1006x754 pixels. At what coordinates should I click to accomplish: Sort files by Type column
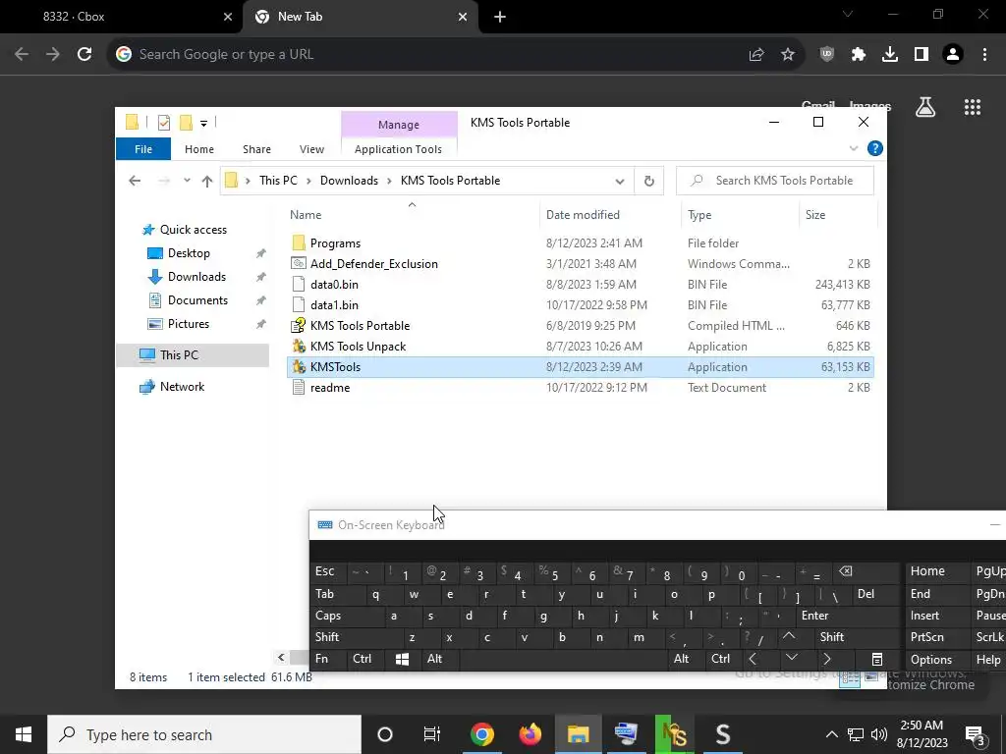point(740,215)
